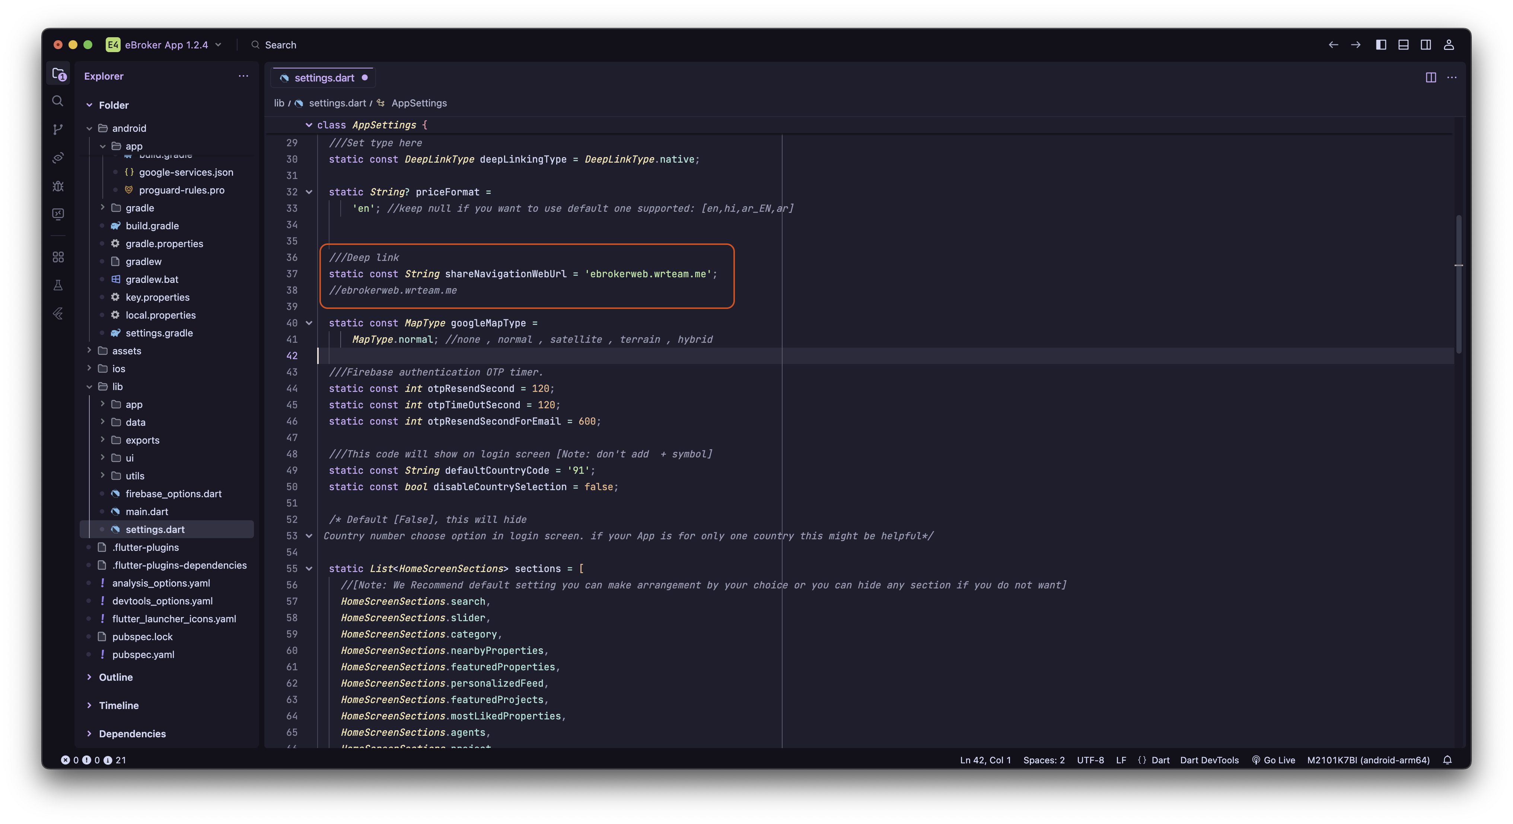The height and width of the screenshot is (824, 1513).
Task: Collapse the lib folder
Action: click(x=89, y=386)
